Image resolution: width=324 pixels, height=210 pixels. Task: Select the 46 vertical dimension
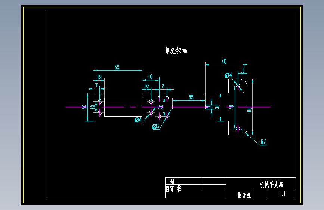(x=231, y=107)
